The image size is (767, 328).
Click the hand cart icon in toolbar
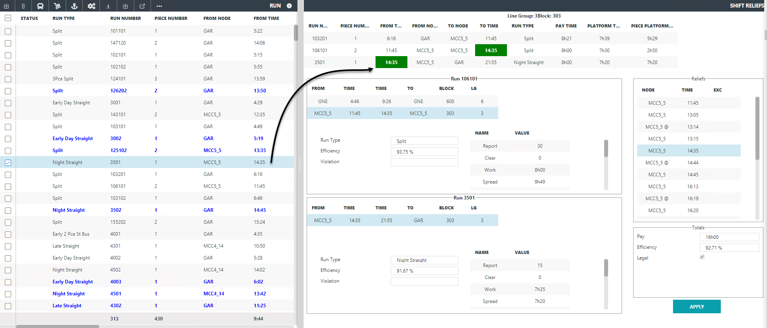click(57, 6)
